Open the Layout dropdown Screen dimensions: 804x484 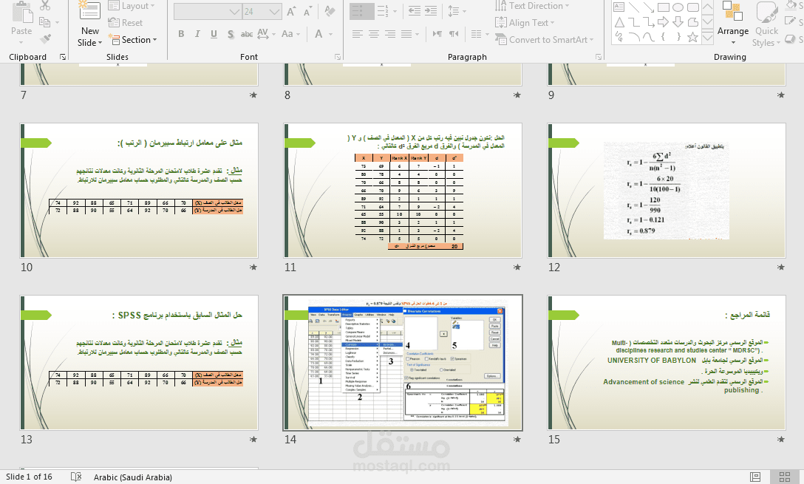[x=132, y=6]
